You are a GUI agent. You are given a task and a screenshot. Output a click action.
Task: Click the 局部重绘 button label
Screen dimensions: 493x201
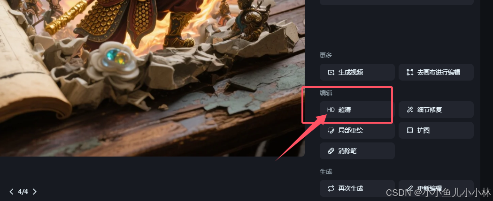tap(351, 130)
